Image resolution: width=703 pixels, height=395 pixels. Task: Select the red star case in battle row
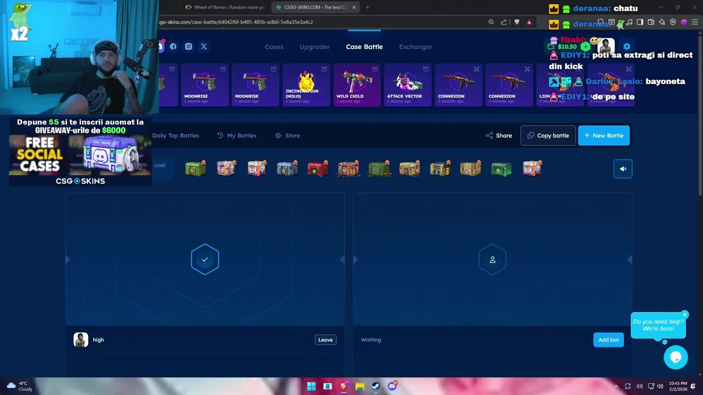coord(318,168)
